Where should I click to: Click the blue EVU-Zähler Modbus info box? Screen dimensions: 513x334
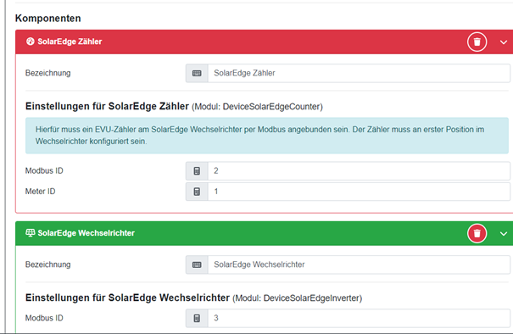(267, 136)
